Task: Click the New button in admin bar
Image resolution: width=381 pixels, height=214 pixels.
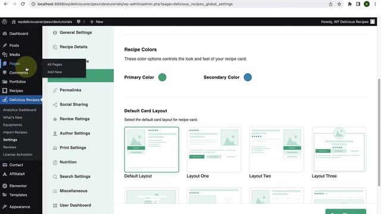Action: point(96,21)
